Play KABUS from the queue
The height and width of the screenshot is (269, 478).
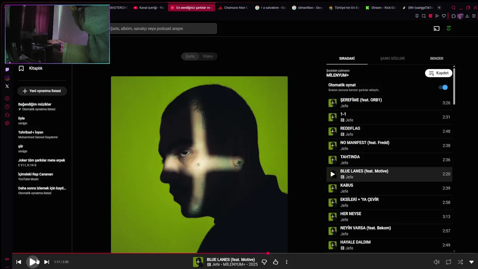tap(389, 188)
